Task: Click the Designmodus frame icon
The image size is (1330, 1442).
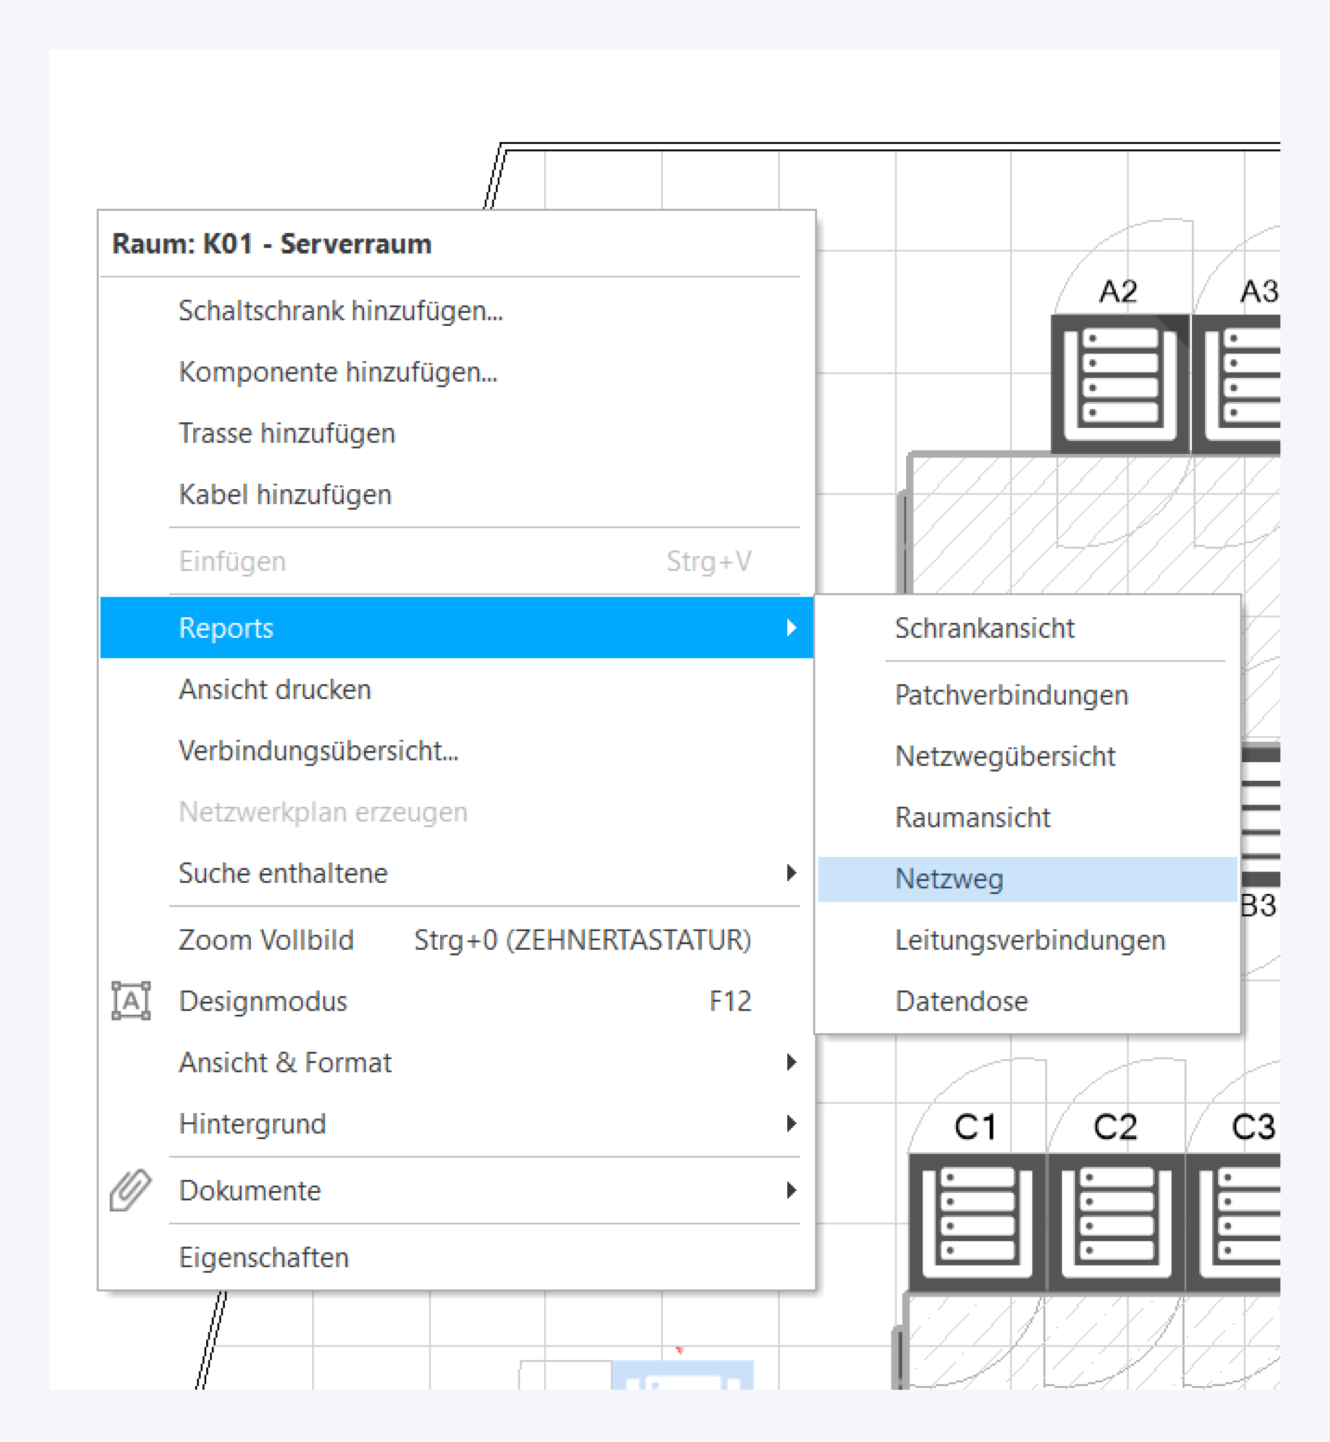Action: tap(131, 1001)
